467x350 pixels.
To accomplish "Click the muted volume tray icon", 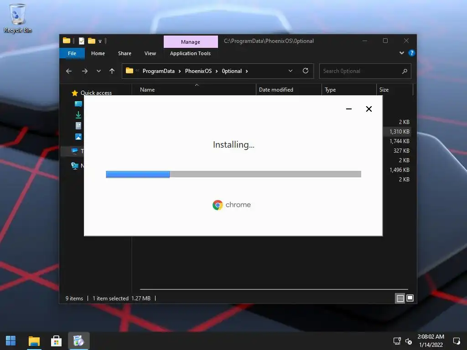I will (x=409, y=341).
